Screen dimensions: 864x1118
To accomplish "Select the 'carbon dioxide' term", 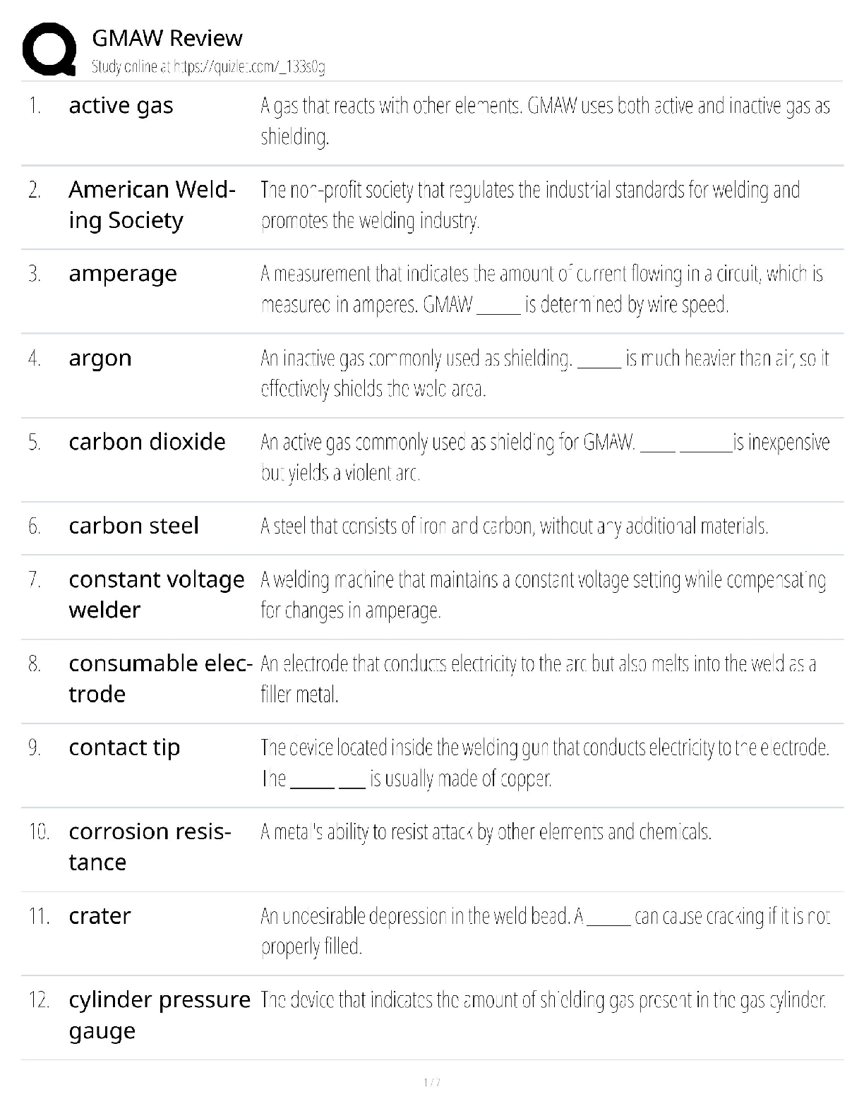I will pos(147,442).
